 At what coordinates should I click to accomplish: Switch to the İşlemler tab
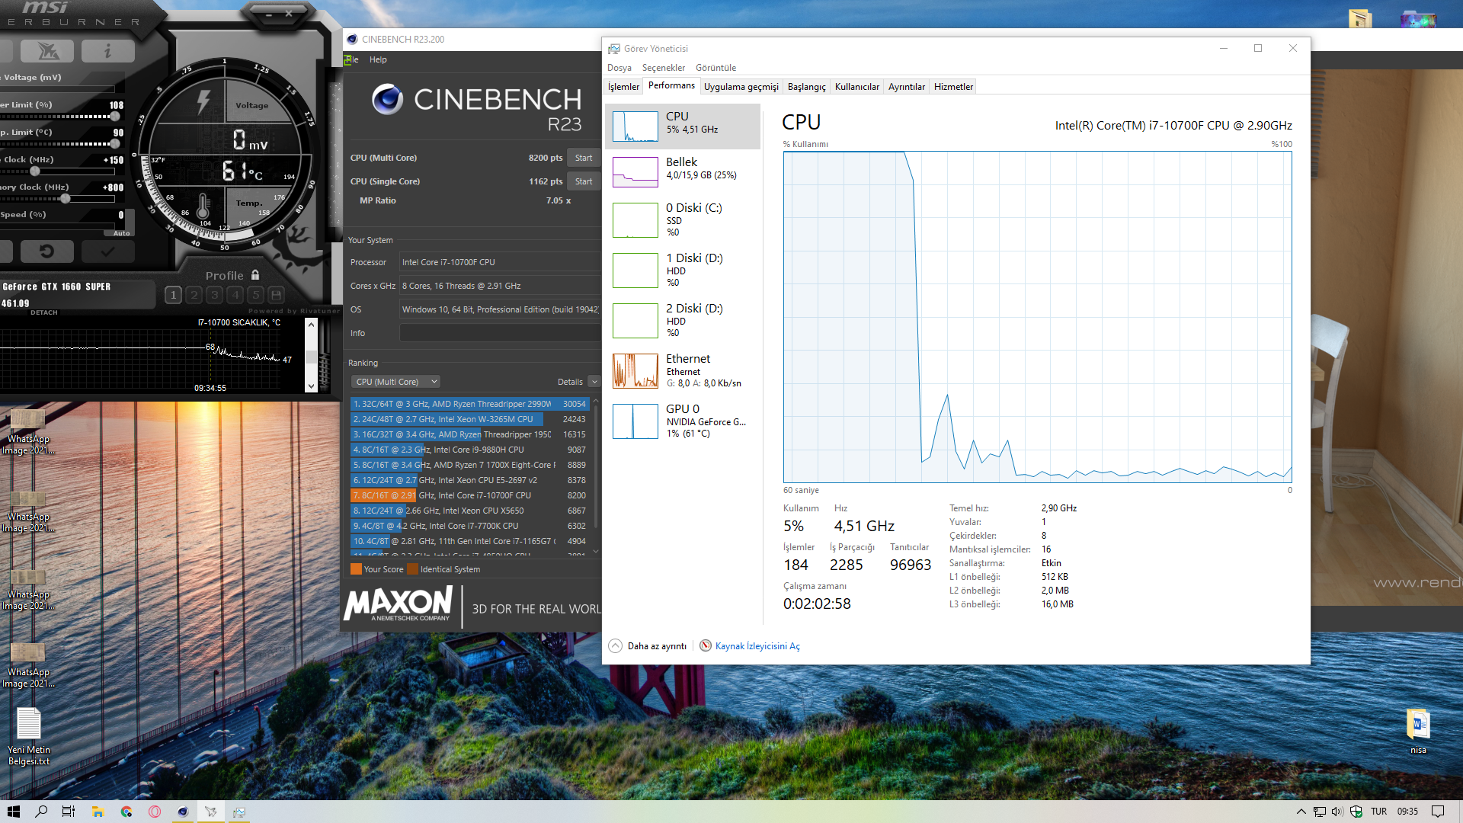(x=623, y=87)
